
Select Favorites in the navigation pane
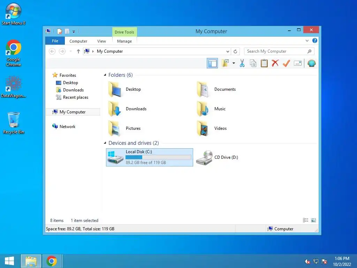(x=68, y=75)
